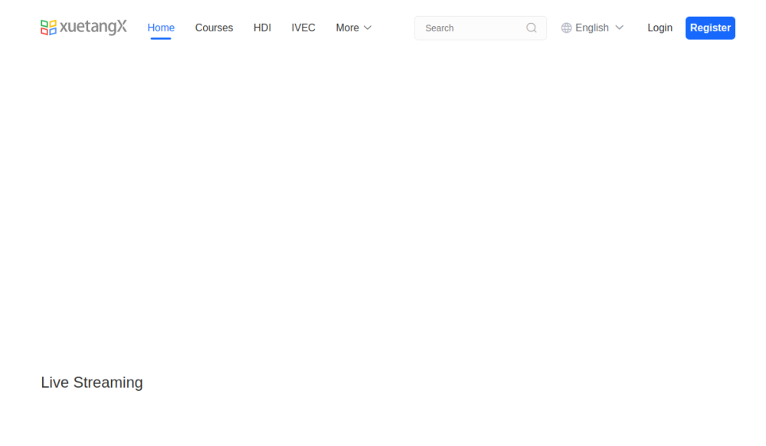
Task: Click the Live Streaming heading
Action: pyautogui.click(x=92, y=383)
